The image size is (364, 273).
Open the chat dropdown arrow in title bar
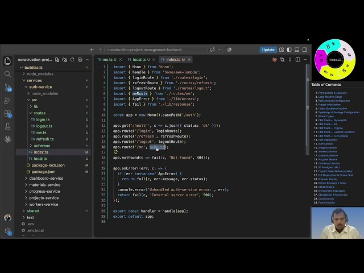point(219,49)
